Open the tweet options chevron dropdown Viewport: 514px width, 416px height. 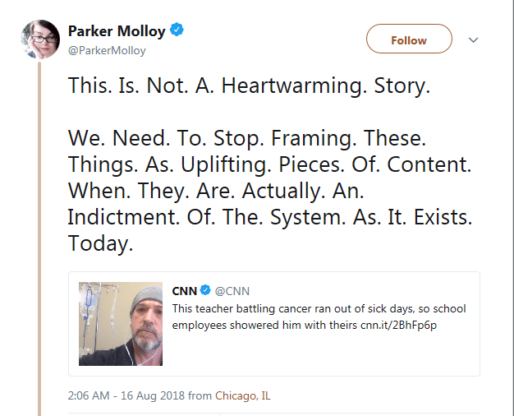coord(473,40)
